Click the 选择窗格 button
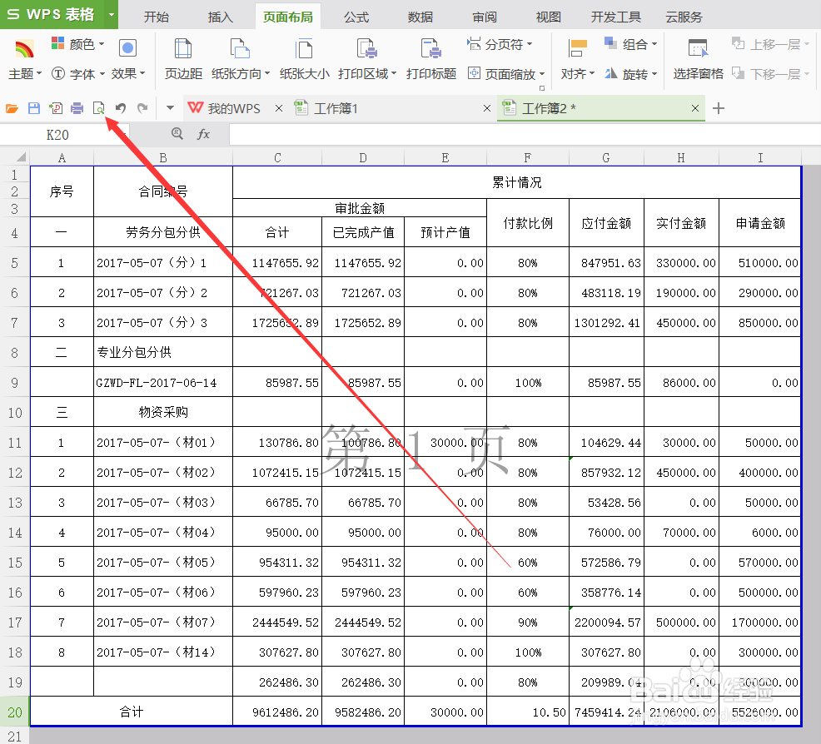The width and height of the screenshot is (821, 744). click(x=697, y=74)
